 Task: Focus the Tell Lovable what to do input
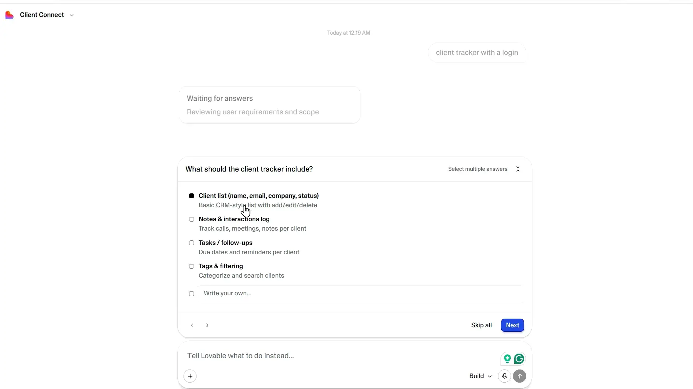point(339,356)
